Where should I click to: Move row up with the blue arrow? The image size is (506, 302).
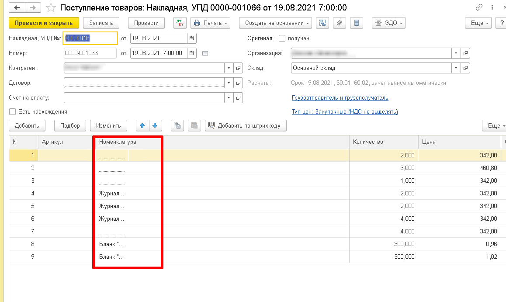click(x=142, y=125)
